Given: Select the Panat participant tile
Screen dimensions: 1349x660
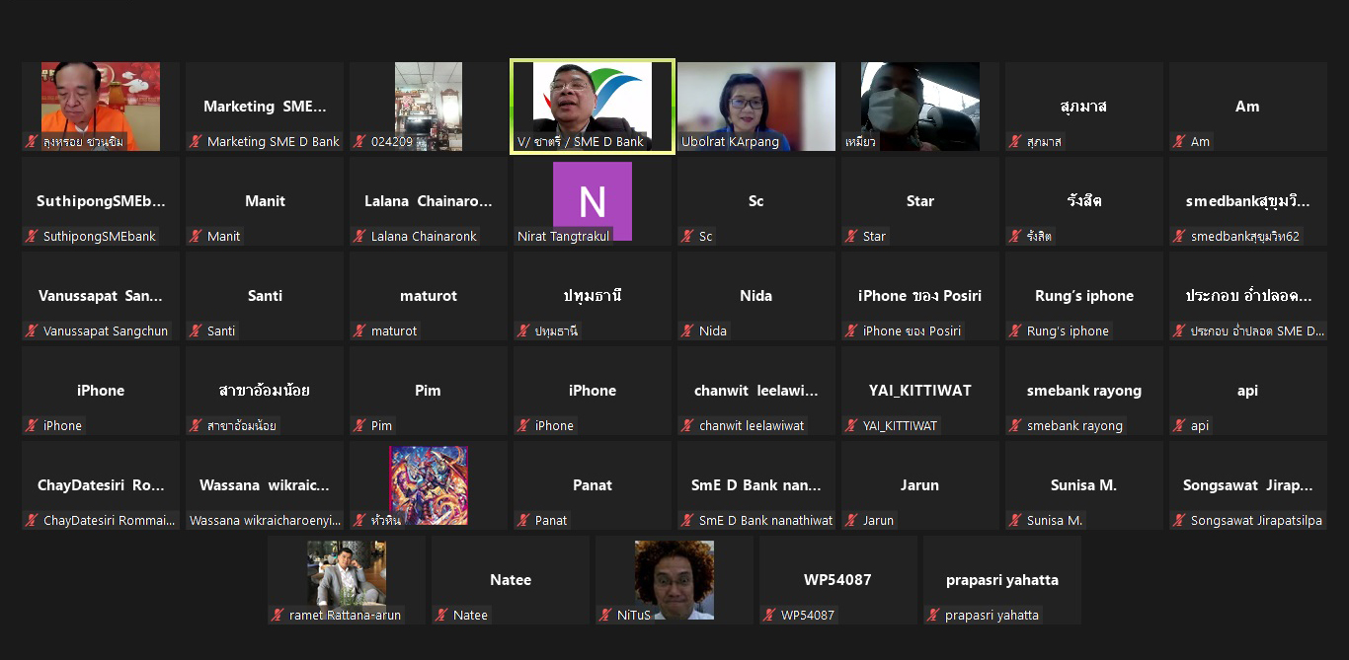Looking at the screenshot, I should tap(593, 485).
